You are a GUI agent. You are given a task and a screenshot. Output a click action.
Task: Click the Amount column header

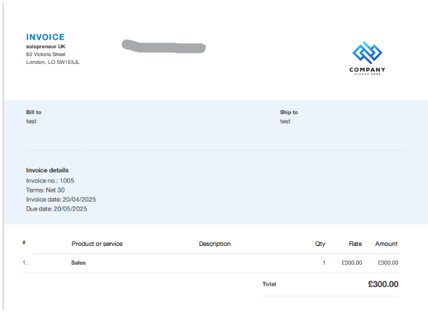coord(386,244)
